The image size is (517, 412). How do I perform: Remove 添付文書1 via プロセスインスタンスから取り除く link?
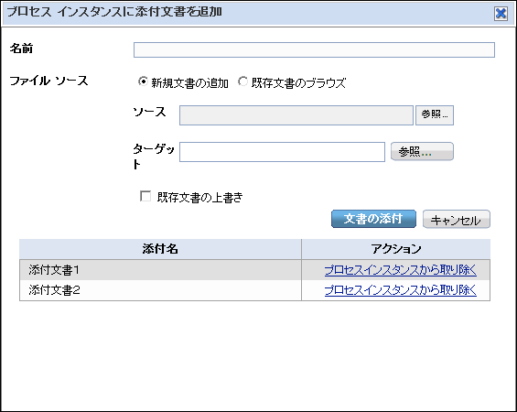[401, 270]
